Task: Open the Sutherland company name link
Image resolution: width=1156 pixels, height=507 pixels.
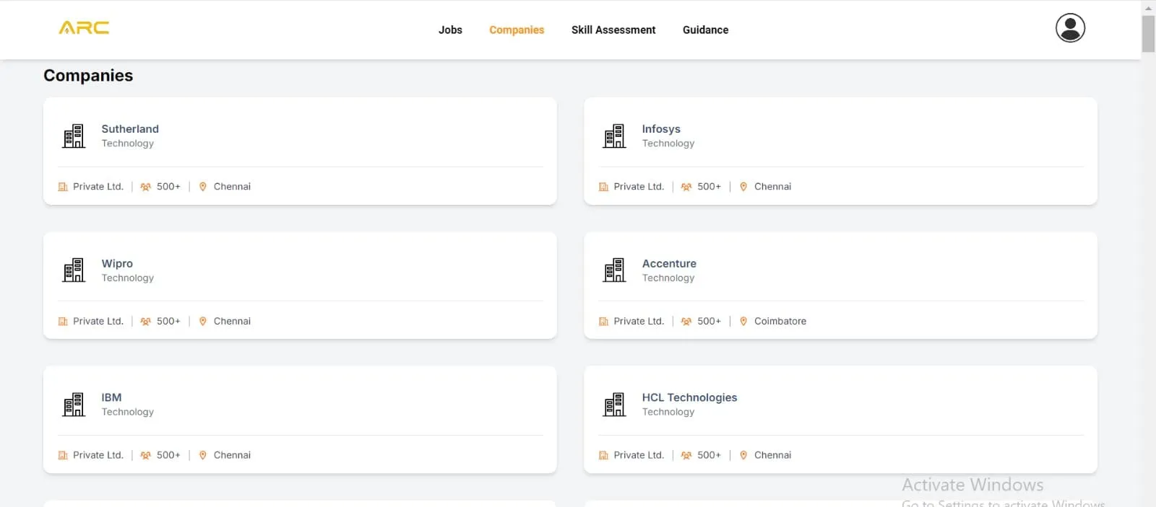Action: point(130,129)
